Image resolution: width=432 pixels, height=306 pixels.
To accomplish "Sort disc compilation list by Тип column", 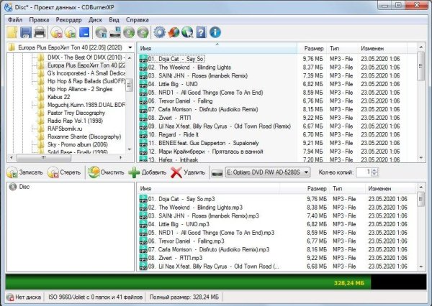I will (x=348, y=189).
